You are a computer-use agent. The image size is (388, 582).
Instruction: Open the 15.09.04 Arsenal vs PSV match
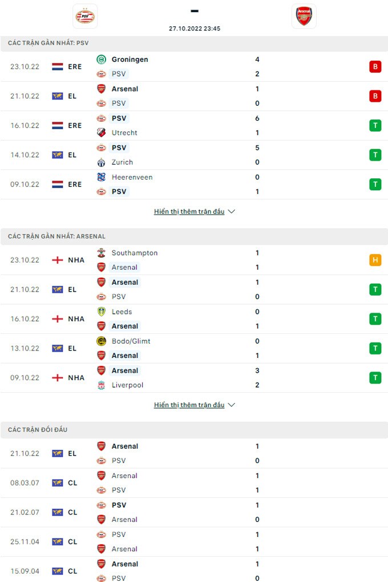(194, 571)
